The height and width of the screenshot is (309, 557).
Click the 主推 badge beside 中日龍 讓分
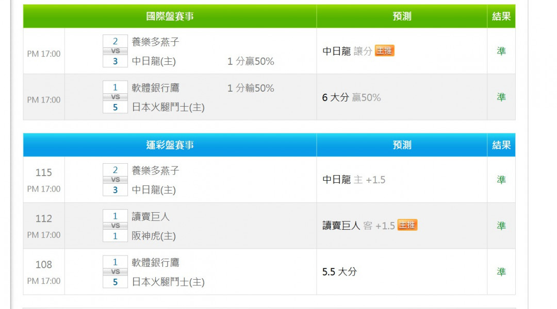pyautogui.click(x=384, y=50)
